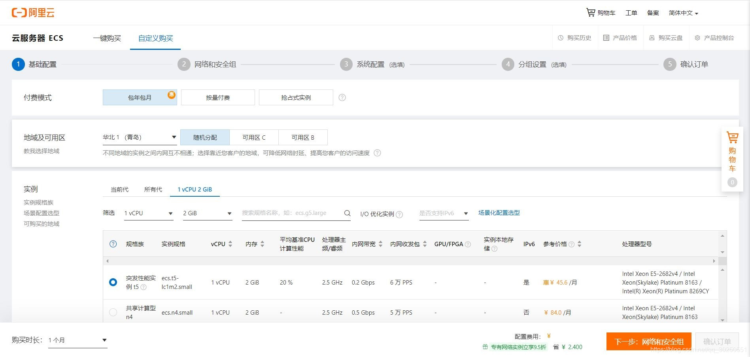Open 工单 in top menu
This screenshot has width=750, height=357.
[x=631, y=13]
